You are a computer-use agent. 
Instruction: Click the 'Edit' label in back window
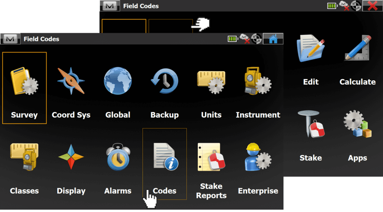click(311, 82)
